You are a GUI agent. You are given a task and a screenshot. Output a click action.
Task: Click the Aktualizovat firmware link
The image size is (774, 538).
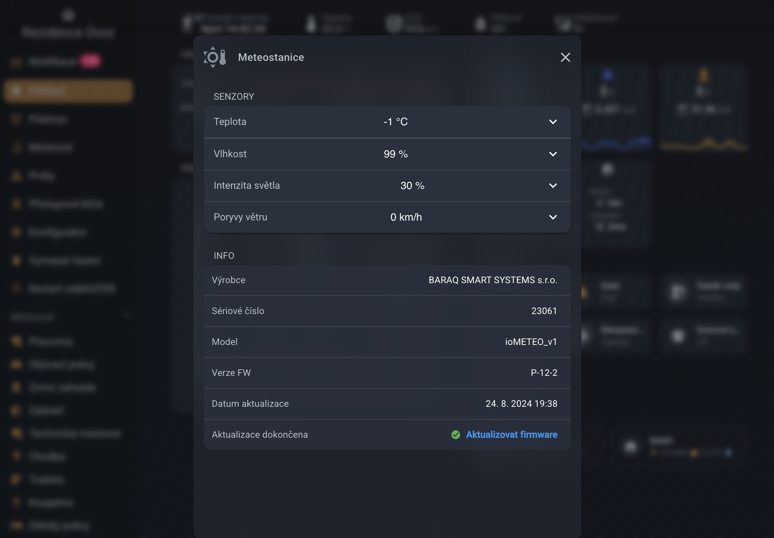tap(511, 434)
